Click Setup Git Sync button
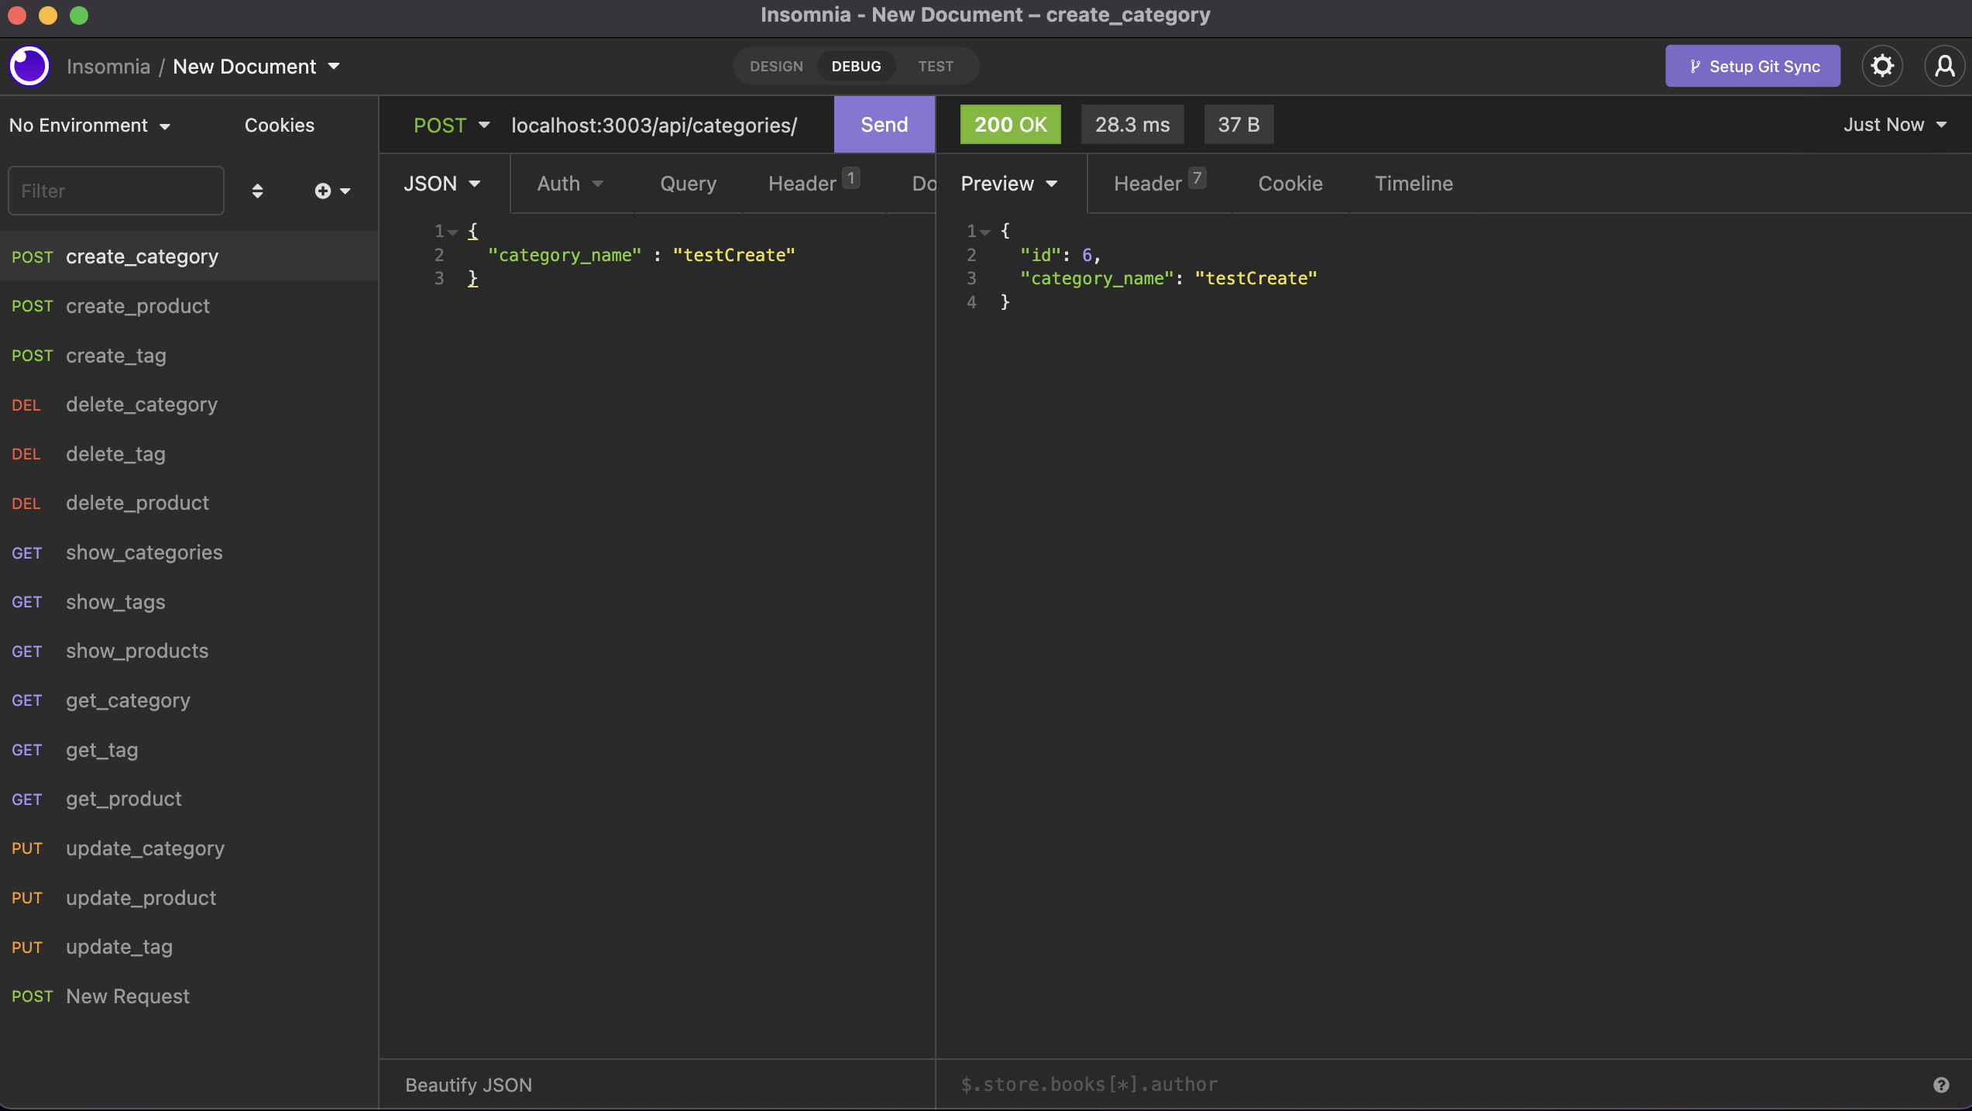This screenshot has height=1111, width=1972. click(1753, 67)
